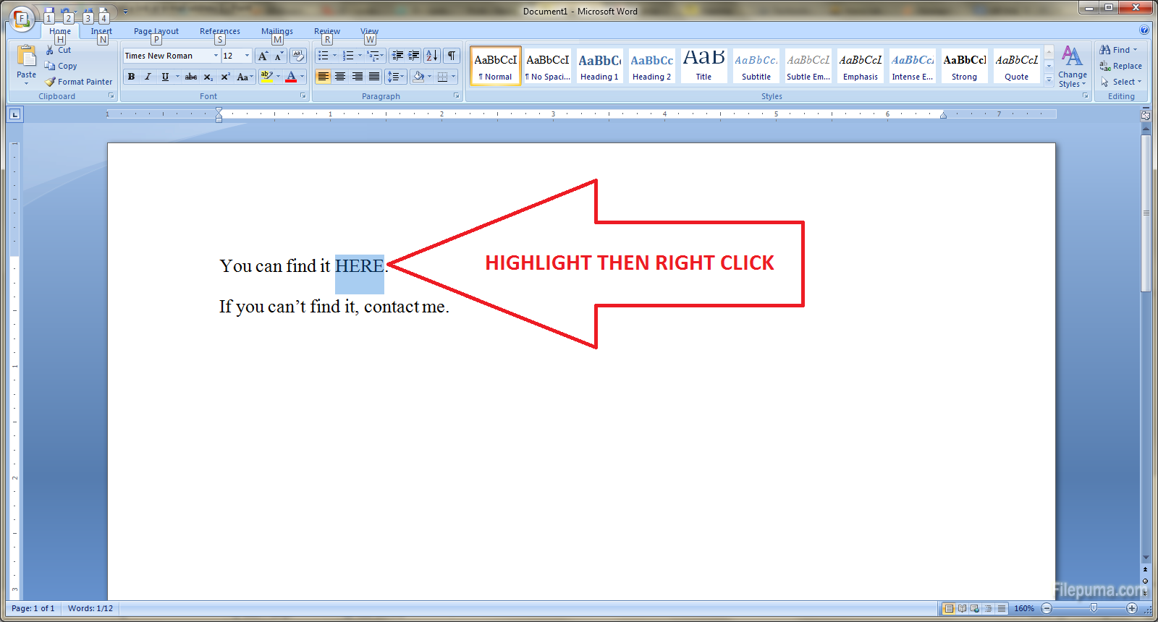Click the Clear Formatting icon
The width and height of the screenshot is (1158, 622).
297,56
